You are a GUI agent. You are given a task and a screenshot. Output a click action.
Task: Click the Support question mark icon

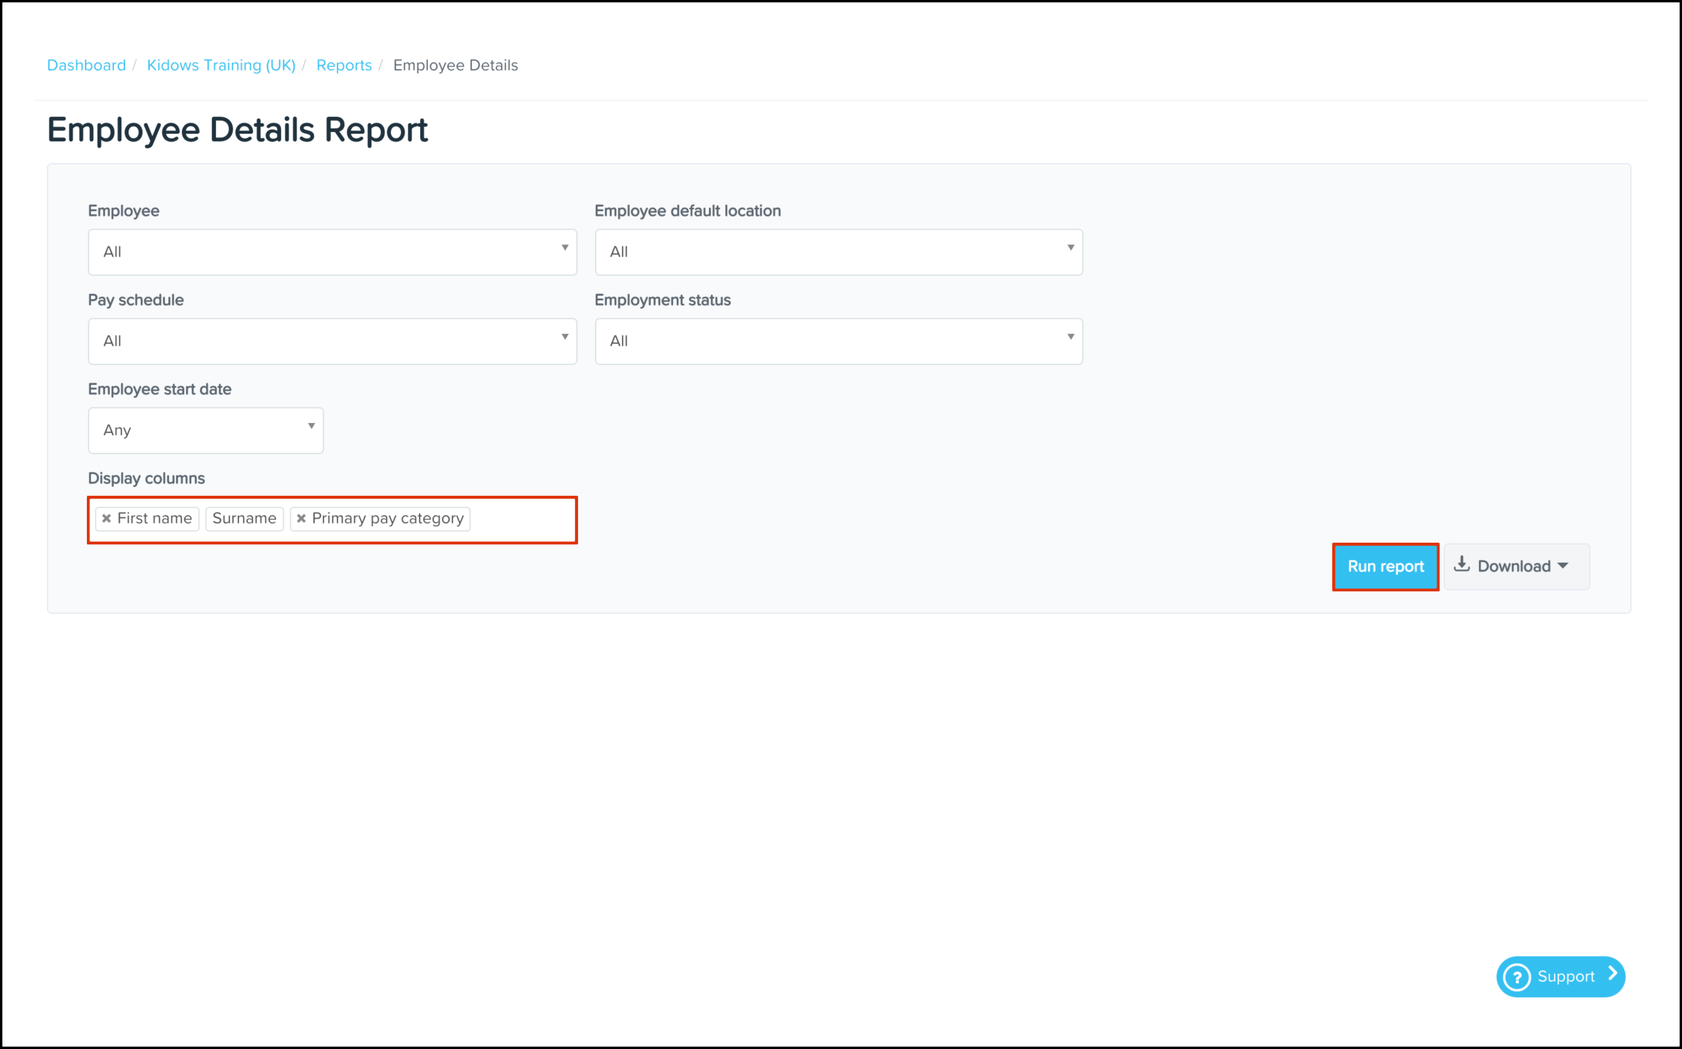[x=1517, y=977]
